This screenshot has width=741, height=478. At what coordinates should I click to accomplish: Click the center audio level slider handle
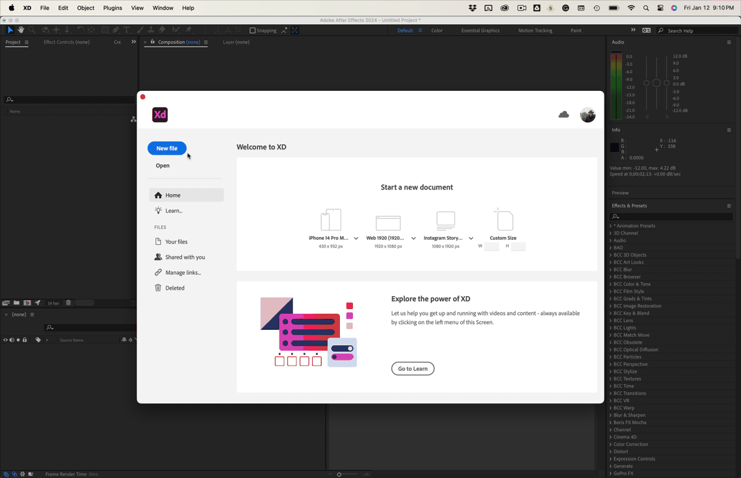click(656, 83)
